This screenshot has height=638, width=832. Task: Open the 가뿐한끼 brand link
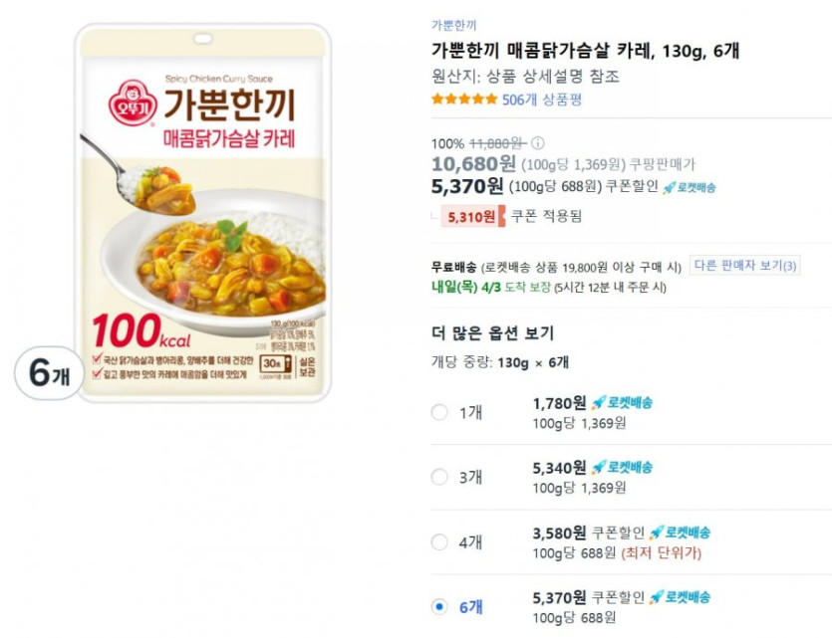click(x=453, y=25)
